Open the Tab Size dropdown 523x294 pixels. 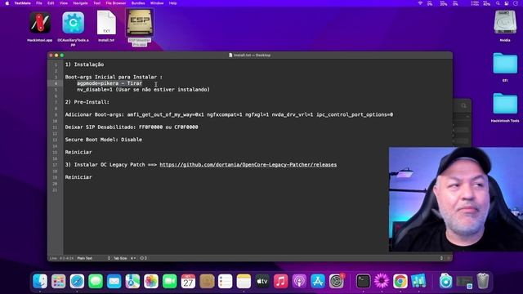click(124, 258)
